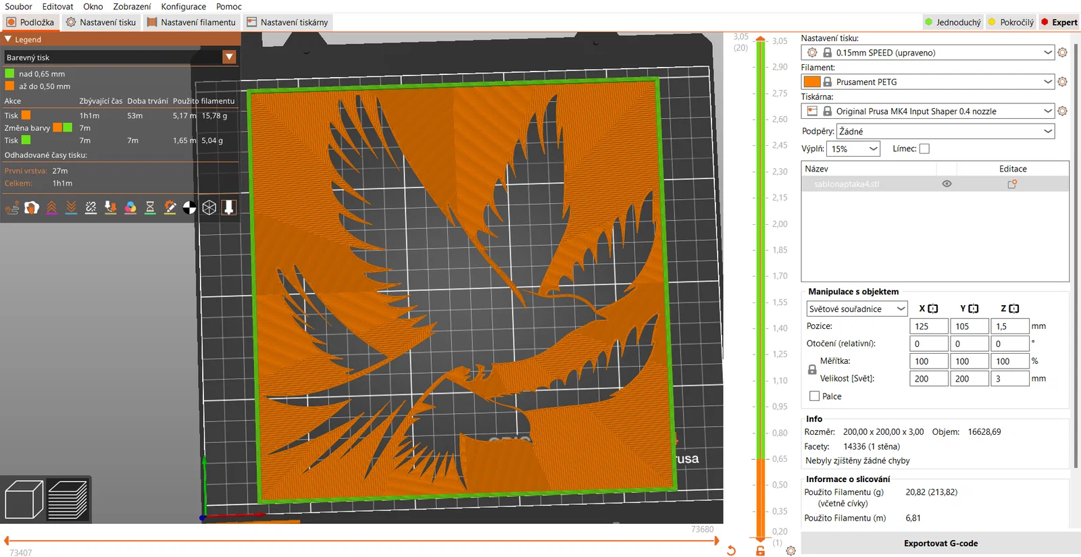This screenshot has height=557, width=1081.
Task: Switch to Expert mode
Action: click(1059, 22)
